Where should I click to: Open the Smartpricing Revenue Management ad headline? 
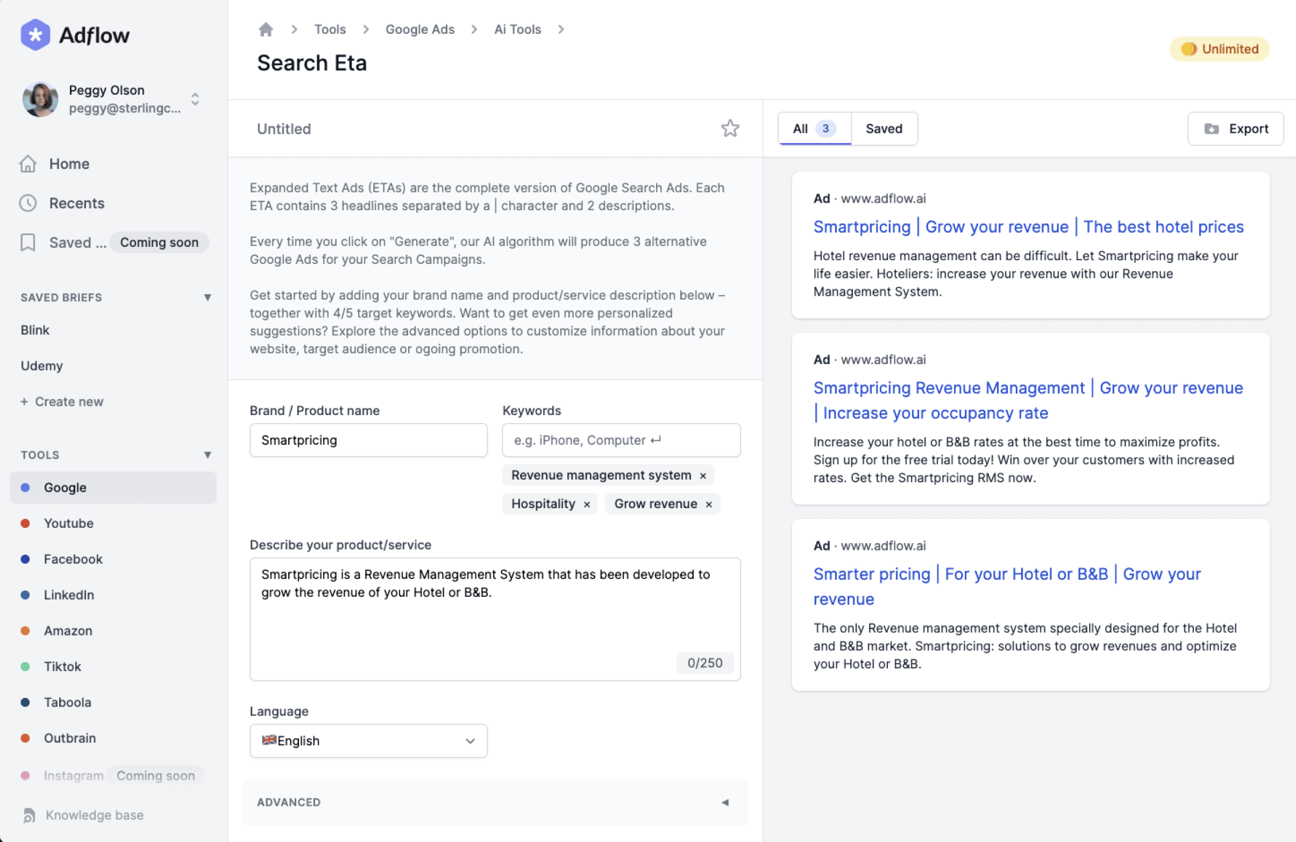coord(1028,400)
